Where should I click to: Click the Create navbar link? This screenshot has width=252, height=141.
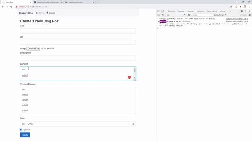(x=51, y=13)
